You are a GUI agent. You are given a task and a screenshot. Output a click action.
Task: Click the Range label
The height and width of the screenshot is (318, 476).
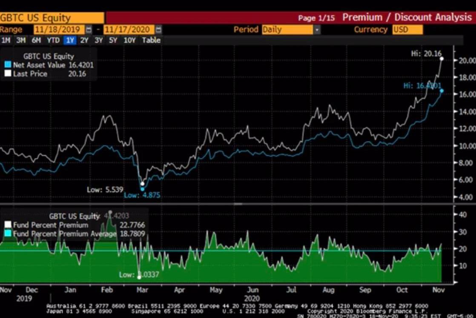coord(11,29)
